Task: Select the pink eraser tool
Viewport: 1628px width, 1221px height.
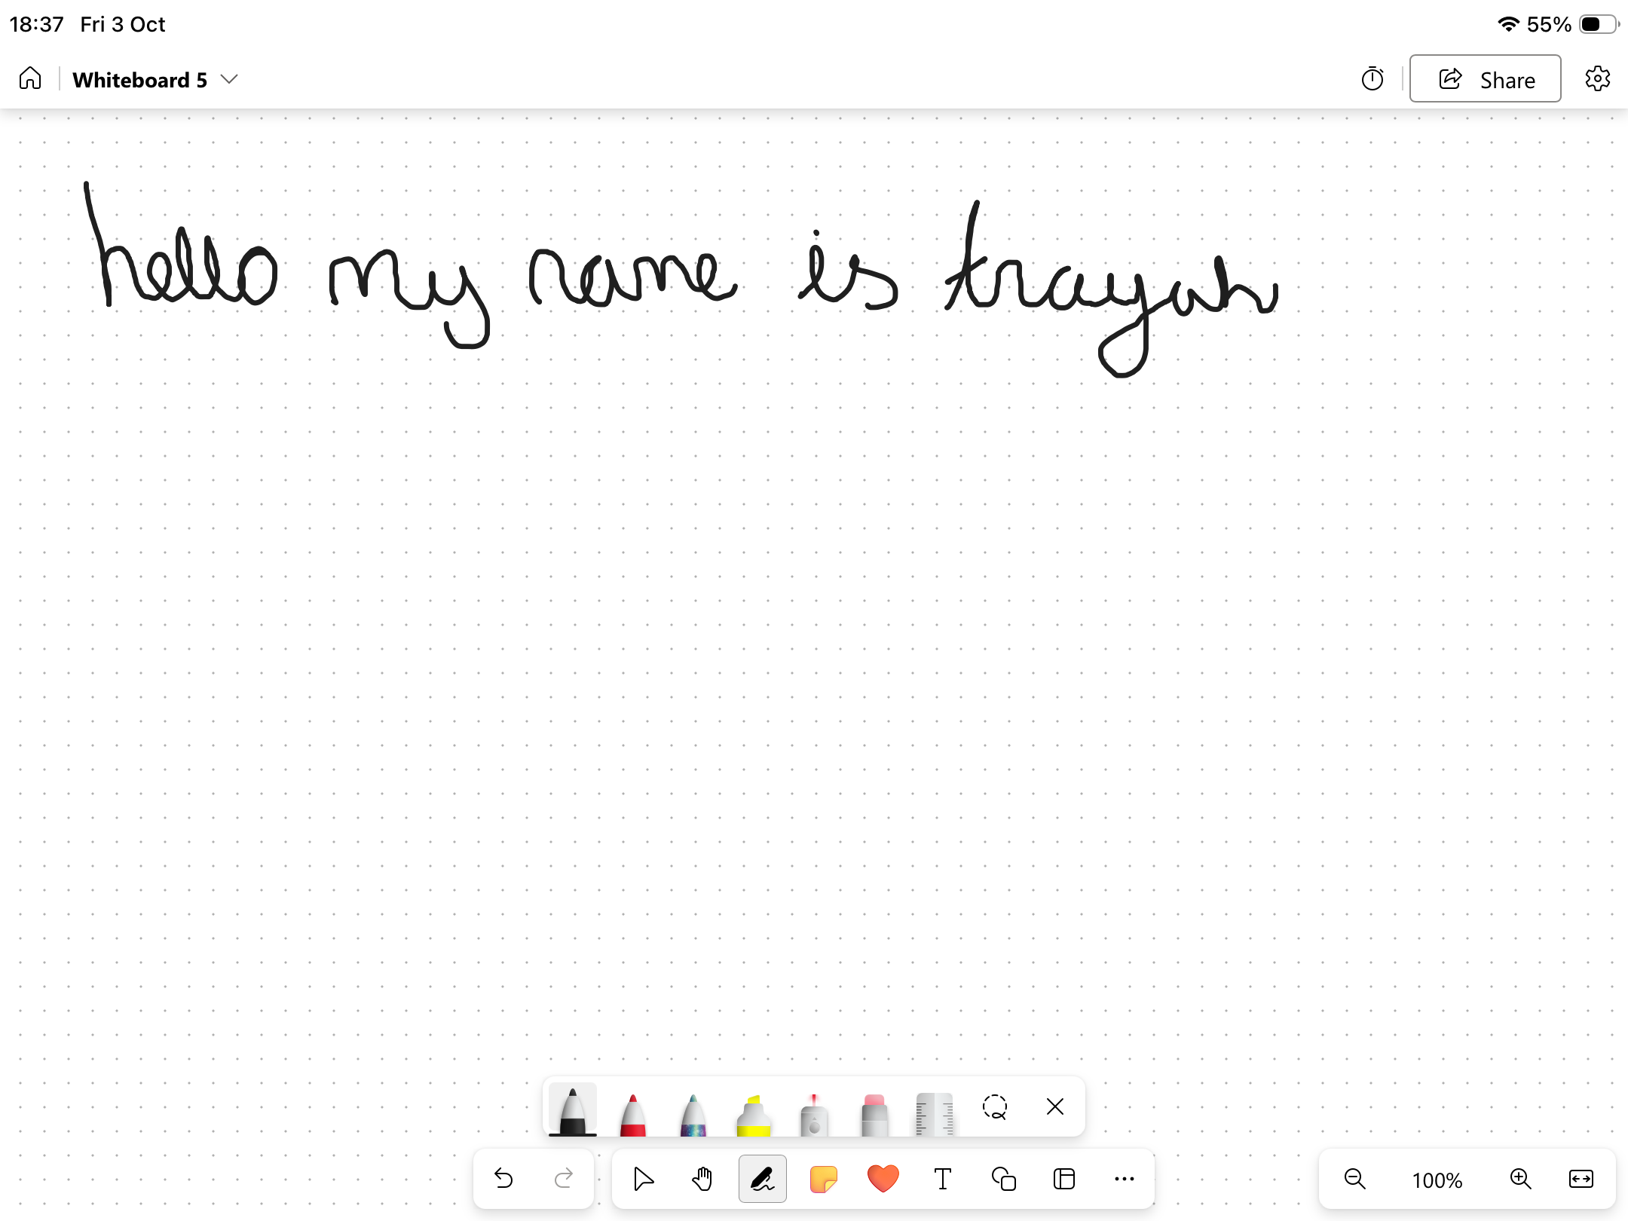Action: pyautogui.click(x=874, y=1113)
